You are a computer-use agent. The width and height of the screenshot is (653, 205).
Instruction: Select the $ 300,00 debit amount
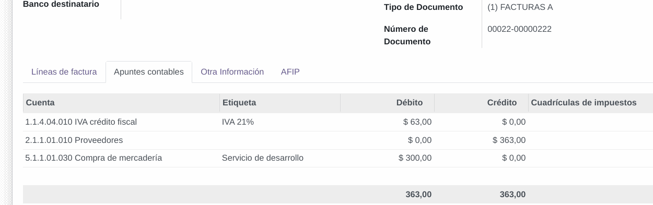coord(415,158)
